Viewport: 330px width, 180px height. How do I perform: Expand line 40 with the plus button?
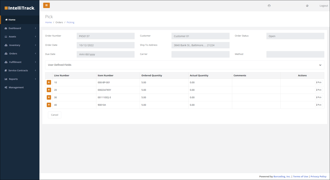coord(49,105)
